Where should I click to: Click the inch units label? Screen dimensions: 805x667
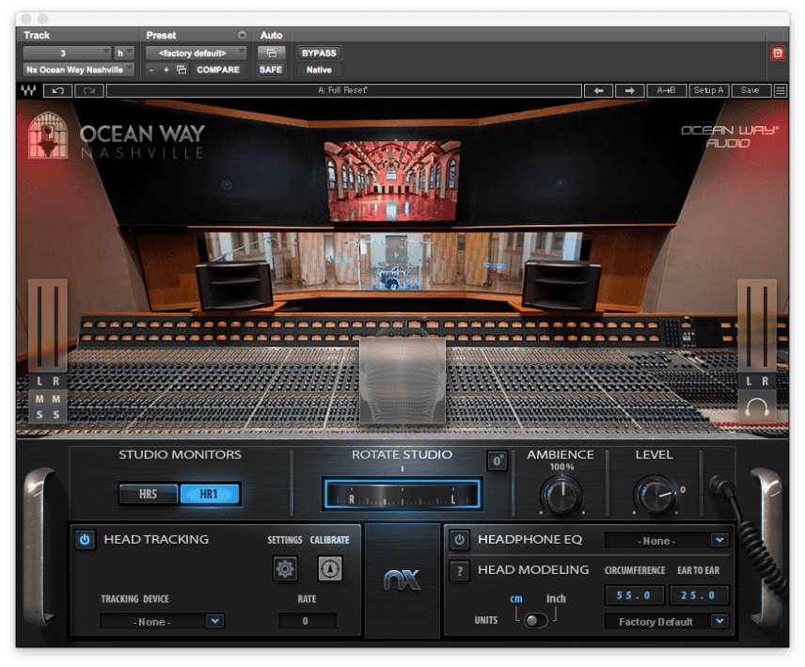(556, 598)
